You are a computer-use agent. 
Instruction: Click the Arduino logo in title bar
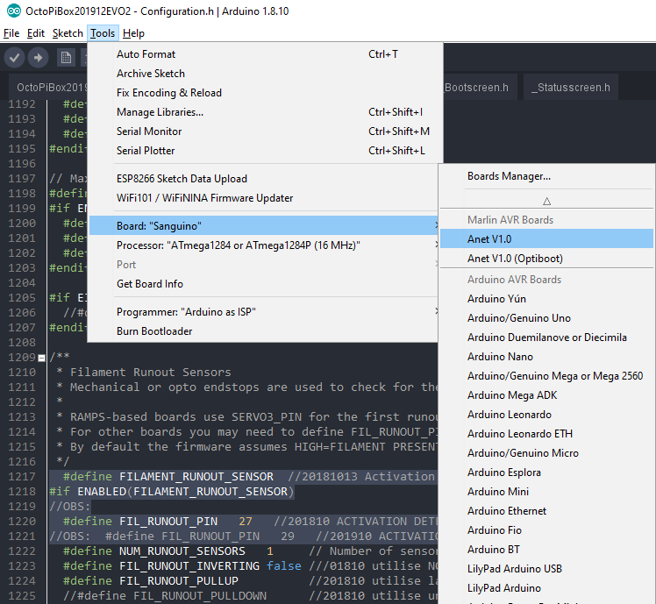click(13, 11)
